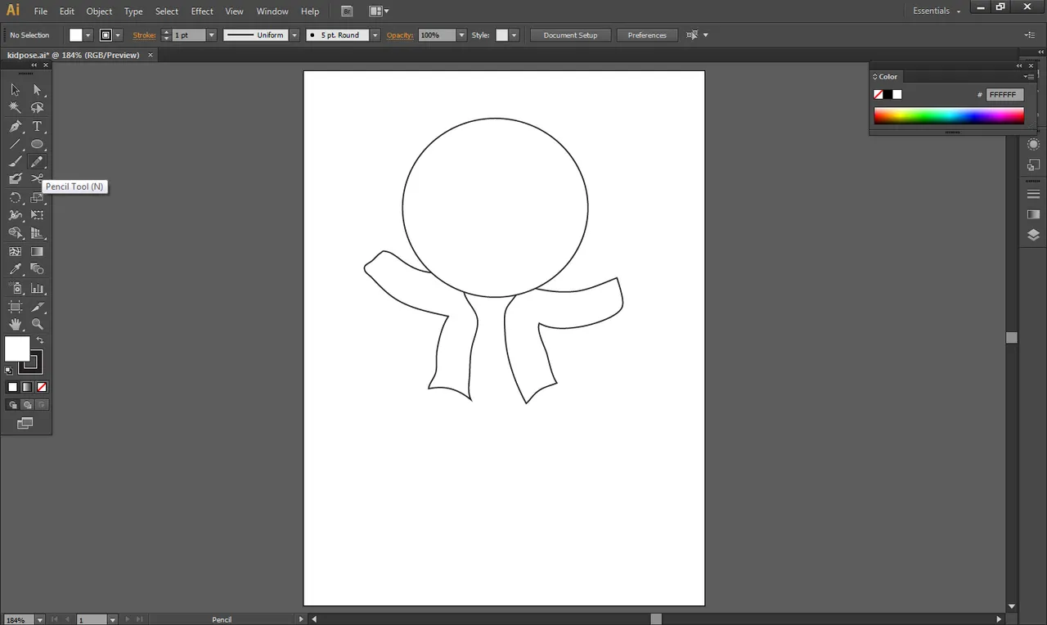Open the Uniform width profile dropdown

294,35
